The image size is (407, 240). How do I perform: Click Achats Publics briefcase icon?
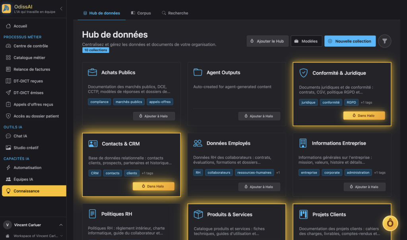92,72
